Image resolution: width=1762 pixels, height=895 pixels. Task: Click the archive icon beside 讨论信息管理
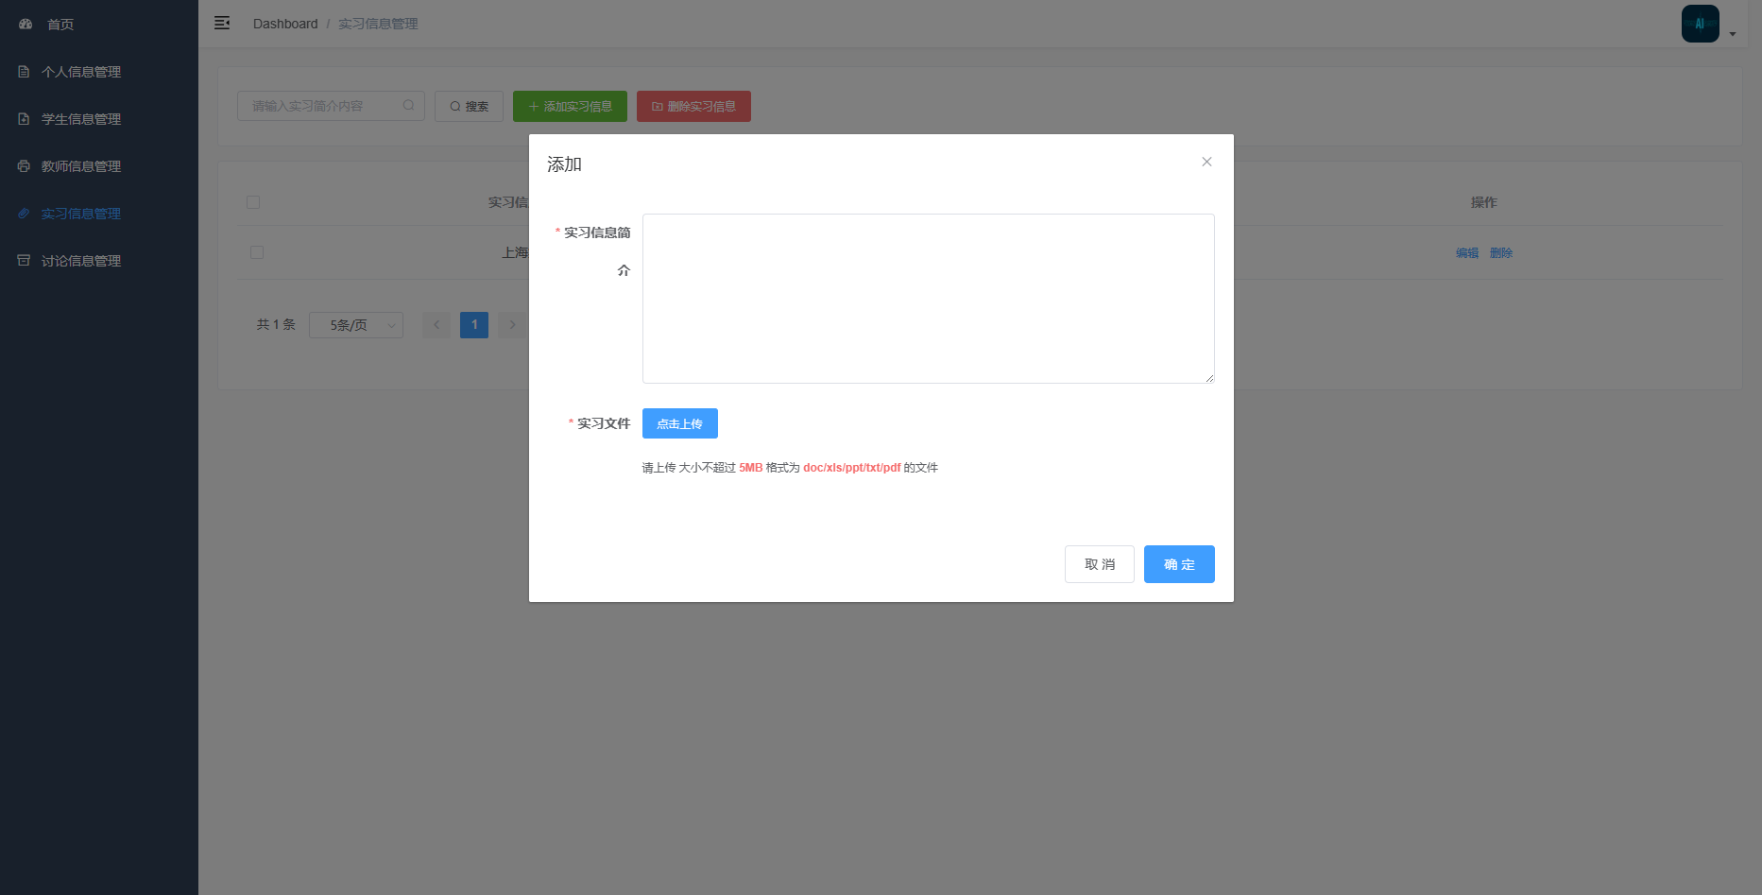point(24,261)
